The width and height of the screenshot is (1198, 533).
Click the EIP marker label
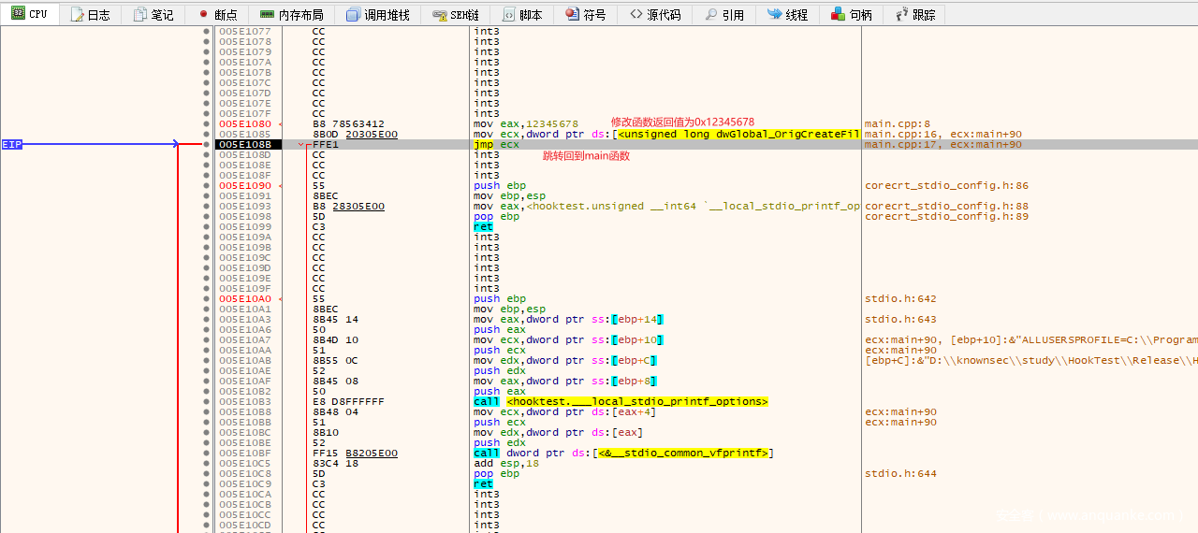11,145
